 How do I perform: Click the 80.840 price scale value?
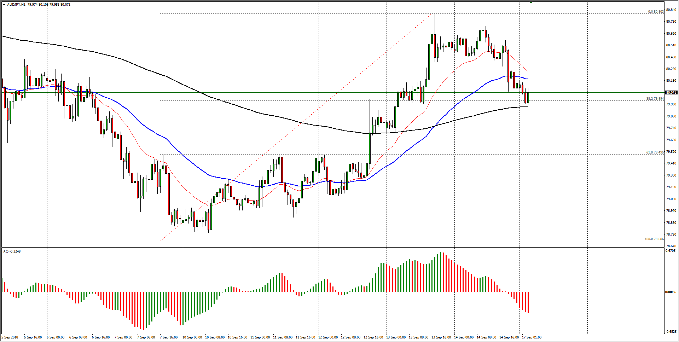(x=671, y=10)
